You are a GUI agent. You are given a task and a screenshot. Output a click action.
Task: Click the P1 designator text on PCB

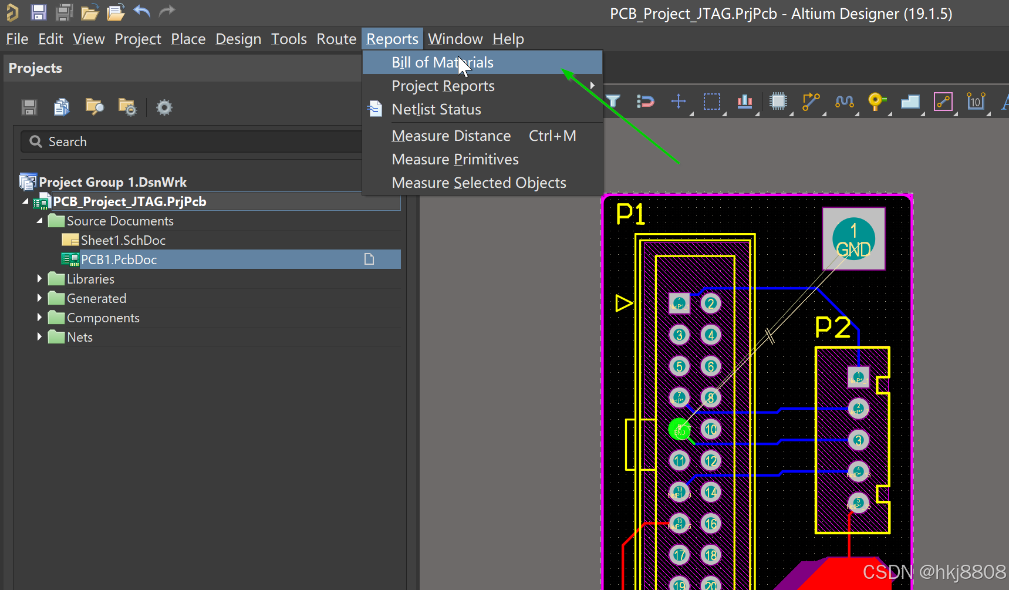630,214
